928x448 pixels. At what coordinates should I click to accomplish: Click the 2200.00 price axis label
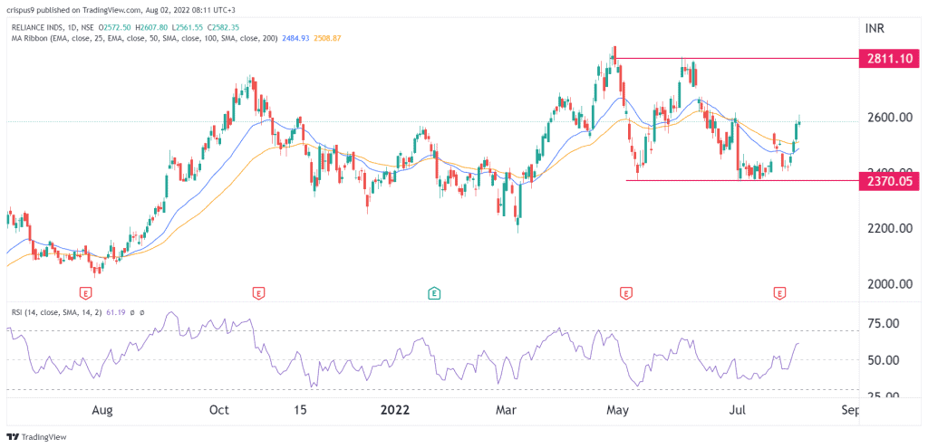point(889,228)
